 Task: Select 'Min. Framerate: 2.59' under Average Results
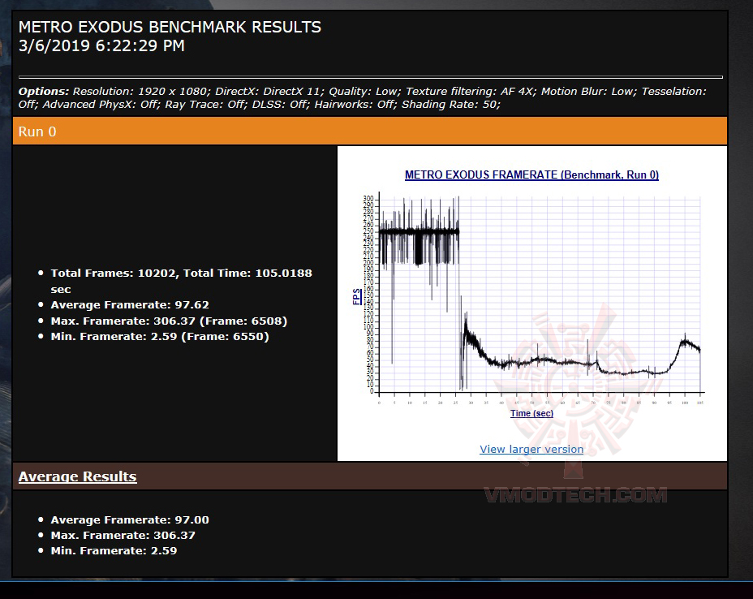114,550
